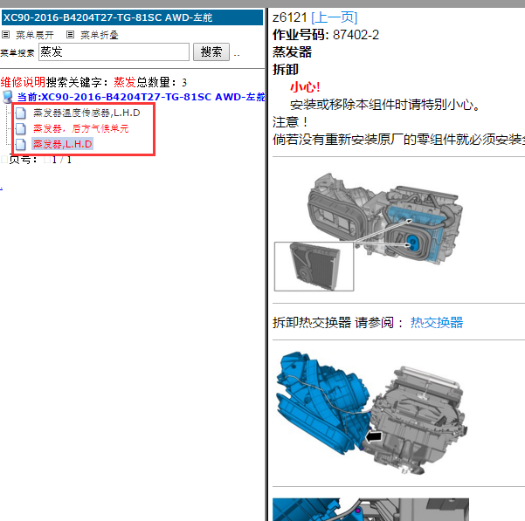Click the red 维修说明 label
Screen dimensions: 525x521
click(x=23, y=82)
